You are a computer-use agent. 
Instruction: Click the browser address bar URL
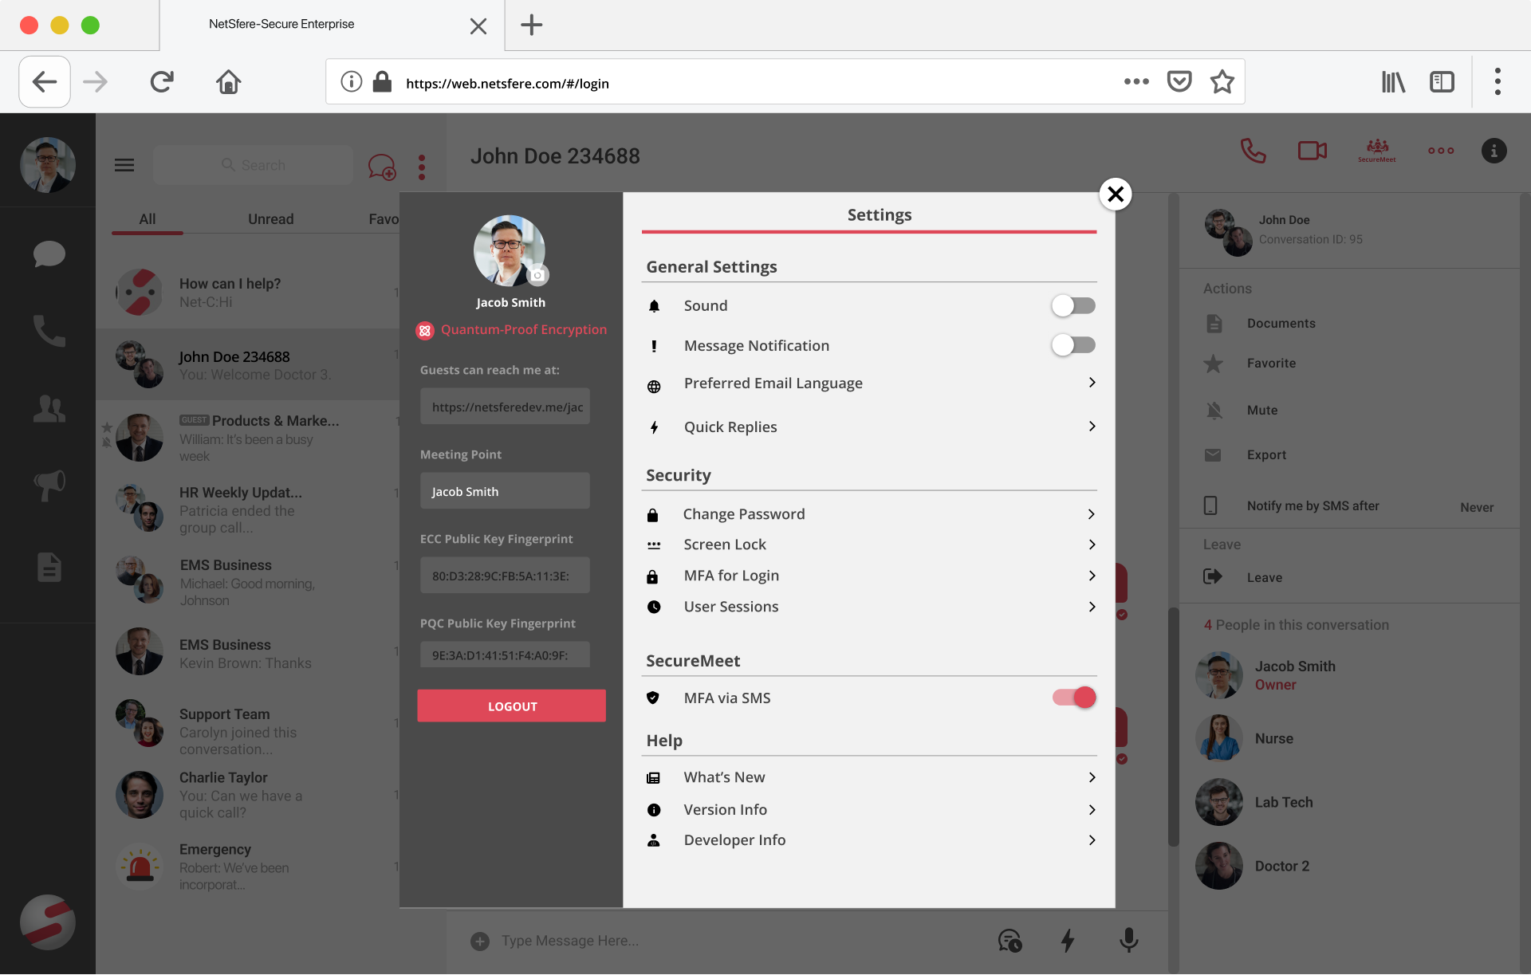point(507,83)
